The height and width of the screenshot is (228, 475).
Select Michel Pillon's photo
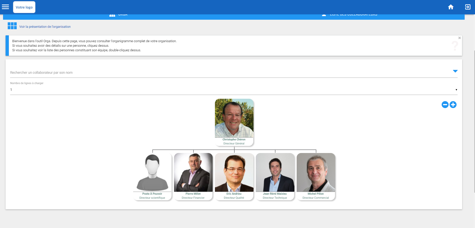(316, 172)
